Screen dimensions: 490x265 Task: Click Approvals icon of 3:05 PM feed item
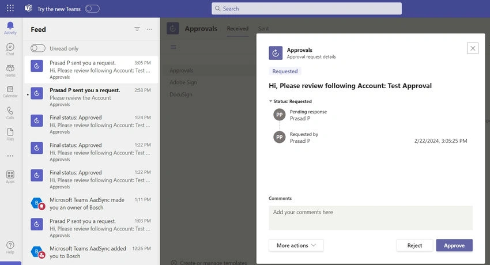pos(36,66)
